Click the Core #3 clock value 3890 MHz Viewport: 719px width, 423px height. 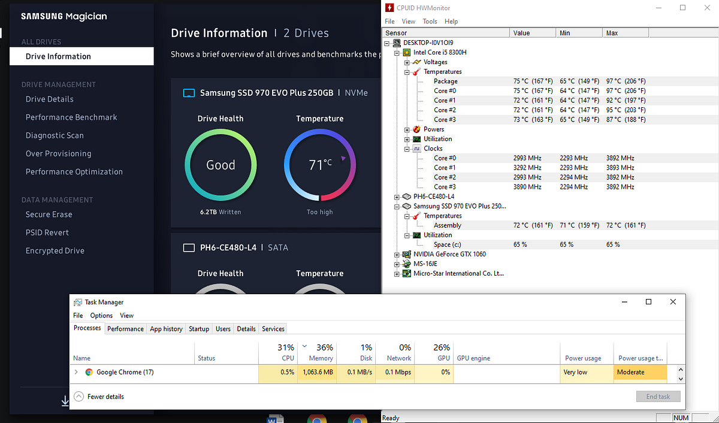(x=527, y=187)
